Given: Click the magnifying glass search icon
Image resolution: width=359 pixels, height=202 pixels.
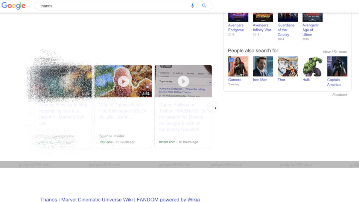Looking at the screenshot, I should point(204,5).
